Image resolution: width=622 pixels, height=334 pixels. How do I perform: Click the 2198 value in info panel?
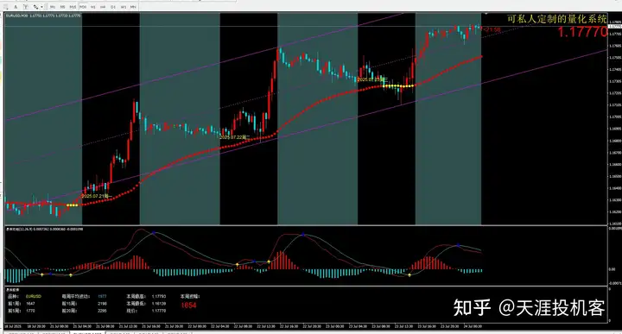[x=102, y=304]
